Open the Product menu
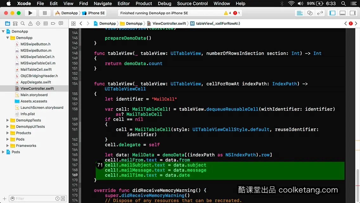 click(x=144, y=3)
